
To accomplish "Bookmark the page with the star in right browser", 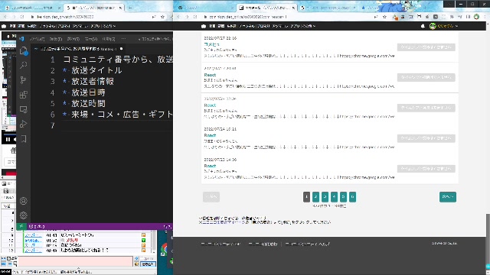I will pos(384,17).
